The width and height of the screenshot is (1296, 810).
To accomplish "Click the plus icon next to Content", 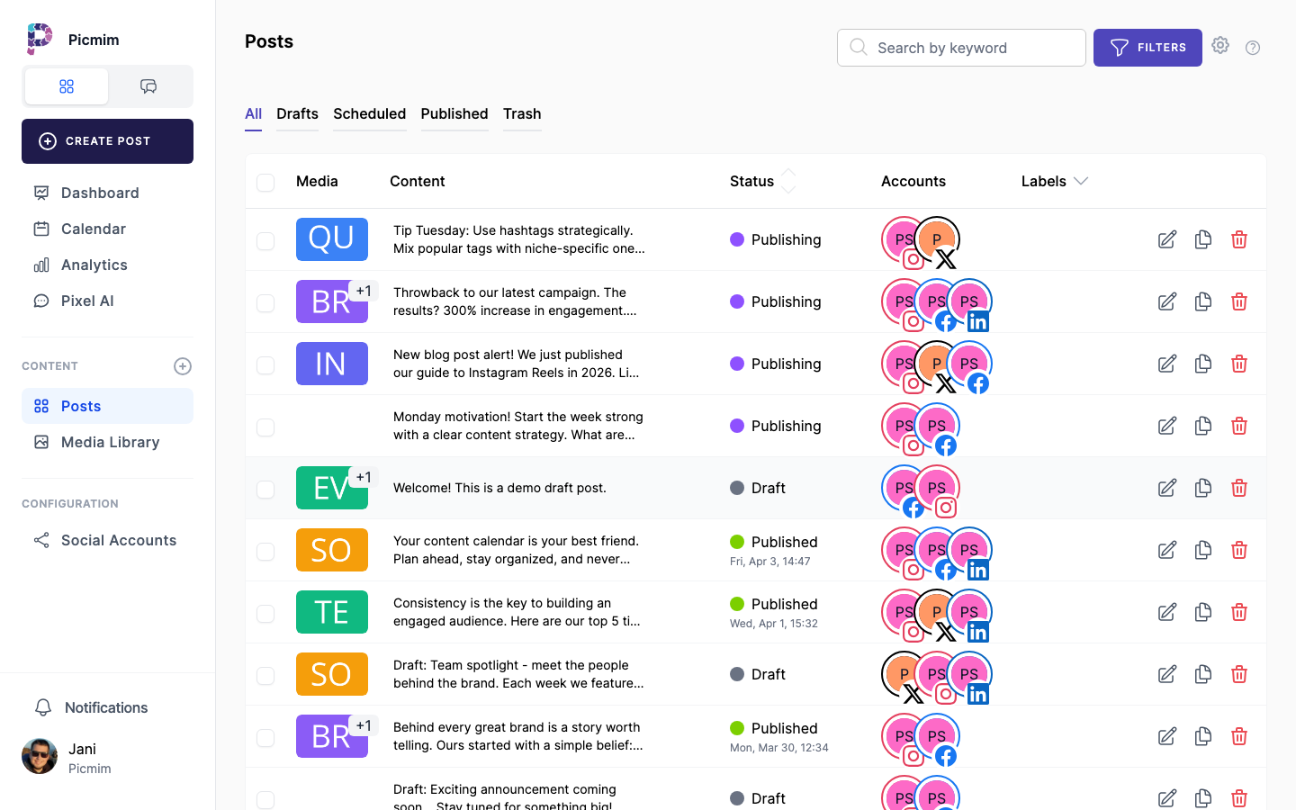I will 183,366.
